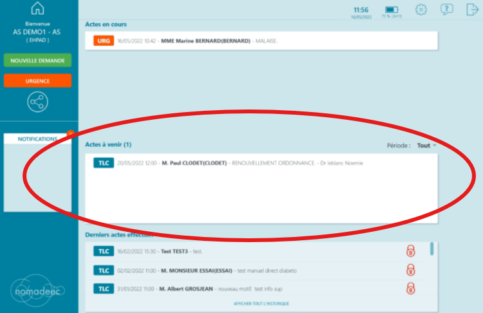Image resolution: width=483 pixels, height=313 pixels.
Task: Check the battery level indicator
Action: 392,10
